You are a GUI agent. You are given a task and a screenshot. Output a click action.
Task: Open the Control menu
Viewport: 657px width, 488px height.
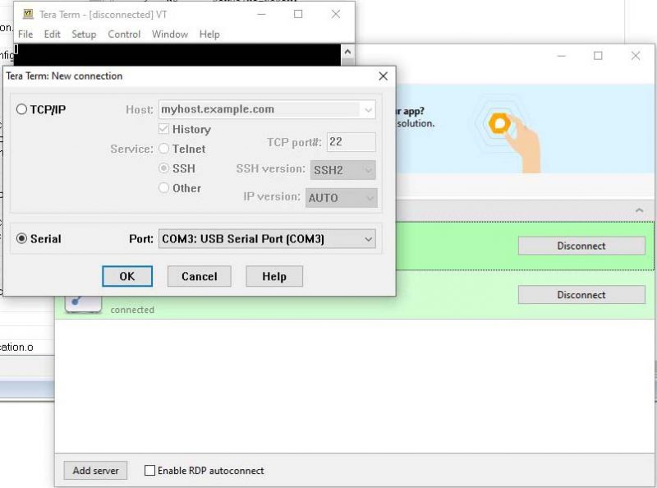pyautogui.click(x=124, y=35)
